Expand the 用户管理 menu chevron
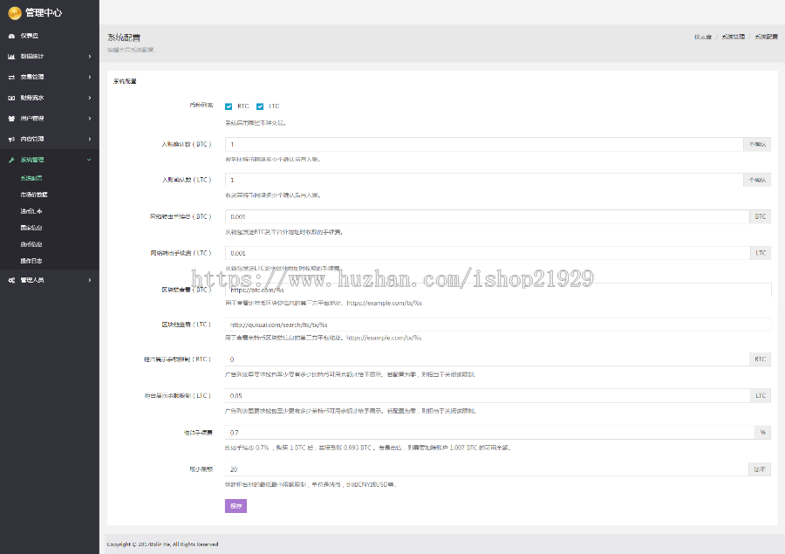The width and height of the screenshot is (785, 554). (90, 119)
